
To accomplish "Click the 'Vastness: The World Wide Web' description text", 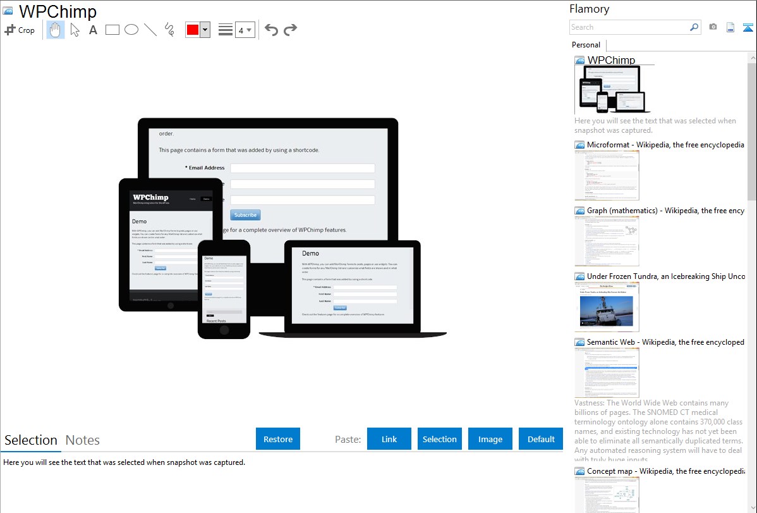I will [658, 431].
